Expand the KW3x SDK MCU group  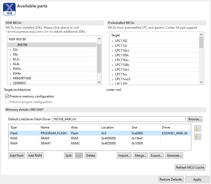click(10, 69)
